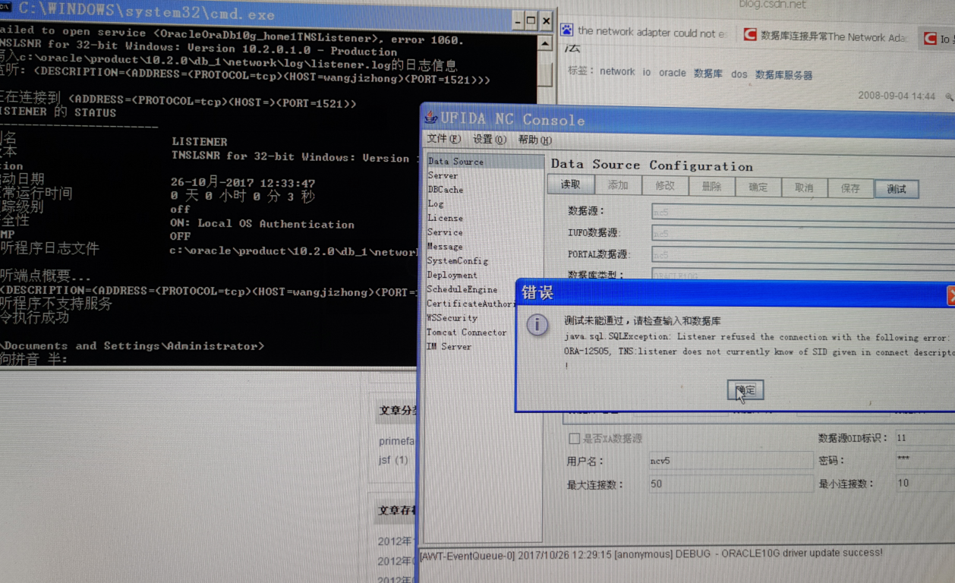The height and width of the screenshot is (583, 955).
Task: Click the Baidu paw icon on the browser tab
Action: pyautogui.click(x=567, y=30)
